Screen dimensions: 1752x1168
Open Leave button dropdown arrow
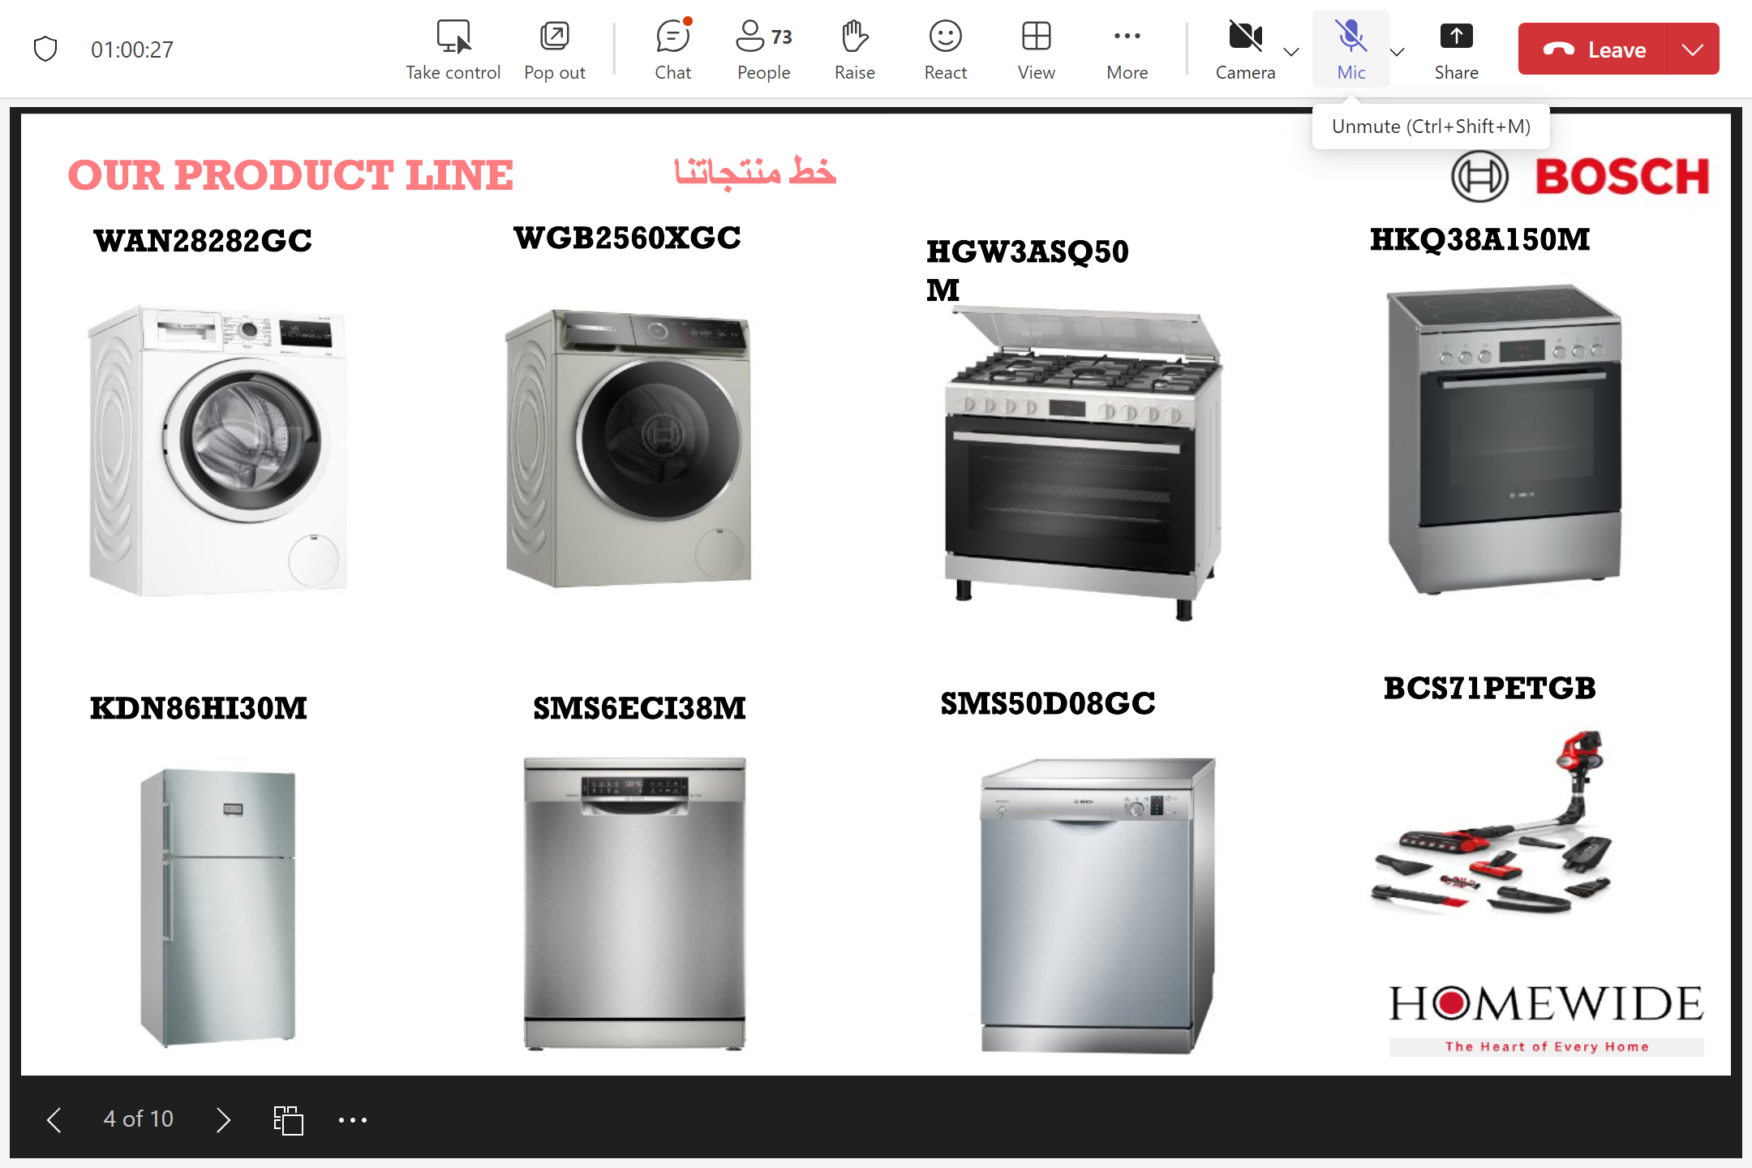coord(1692,49)
